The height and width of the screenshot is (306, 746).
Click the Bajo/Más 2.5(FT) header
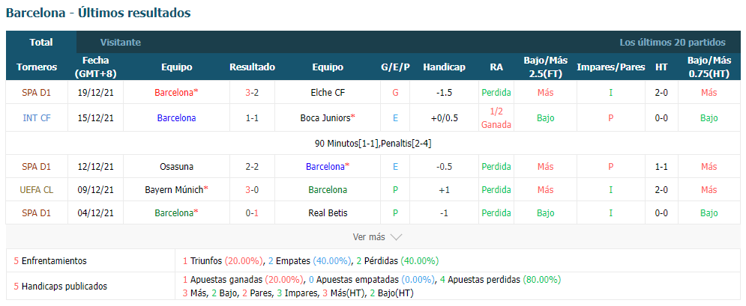tap(546, 67)
